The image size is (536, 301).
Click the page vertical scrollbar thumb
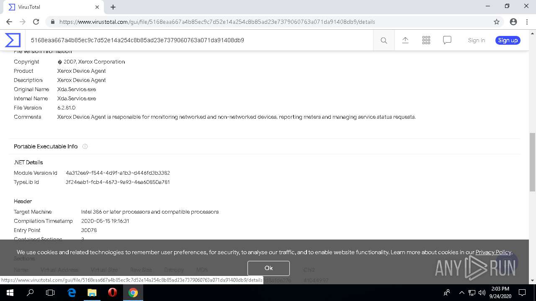pos(532,162)
